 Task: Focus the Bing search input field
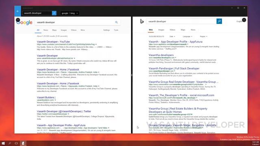click(x=181, y=21)
